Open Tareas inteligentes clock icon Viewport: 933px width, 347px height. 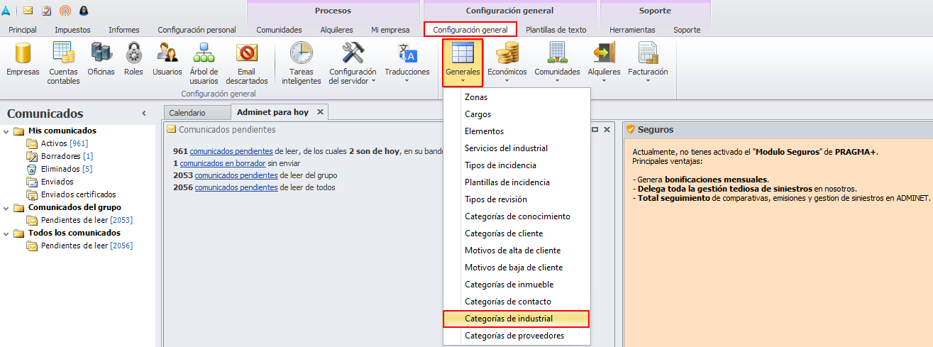coord(302,64)
